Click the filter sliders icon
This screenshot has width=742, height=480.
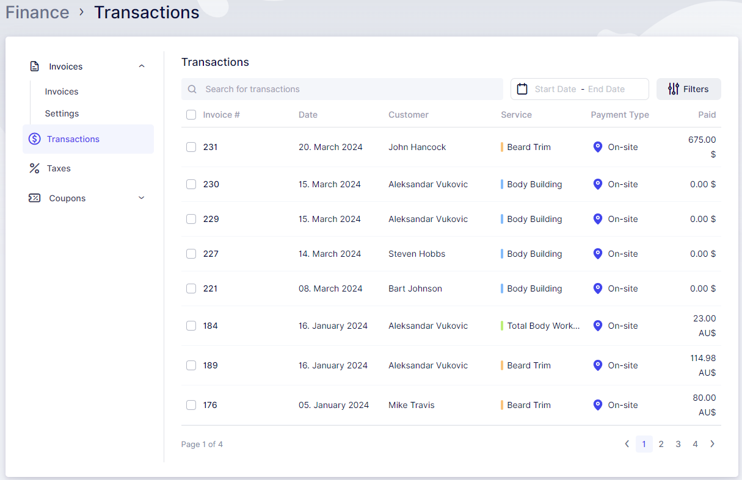point(674,89)
